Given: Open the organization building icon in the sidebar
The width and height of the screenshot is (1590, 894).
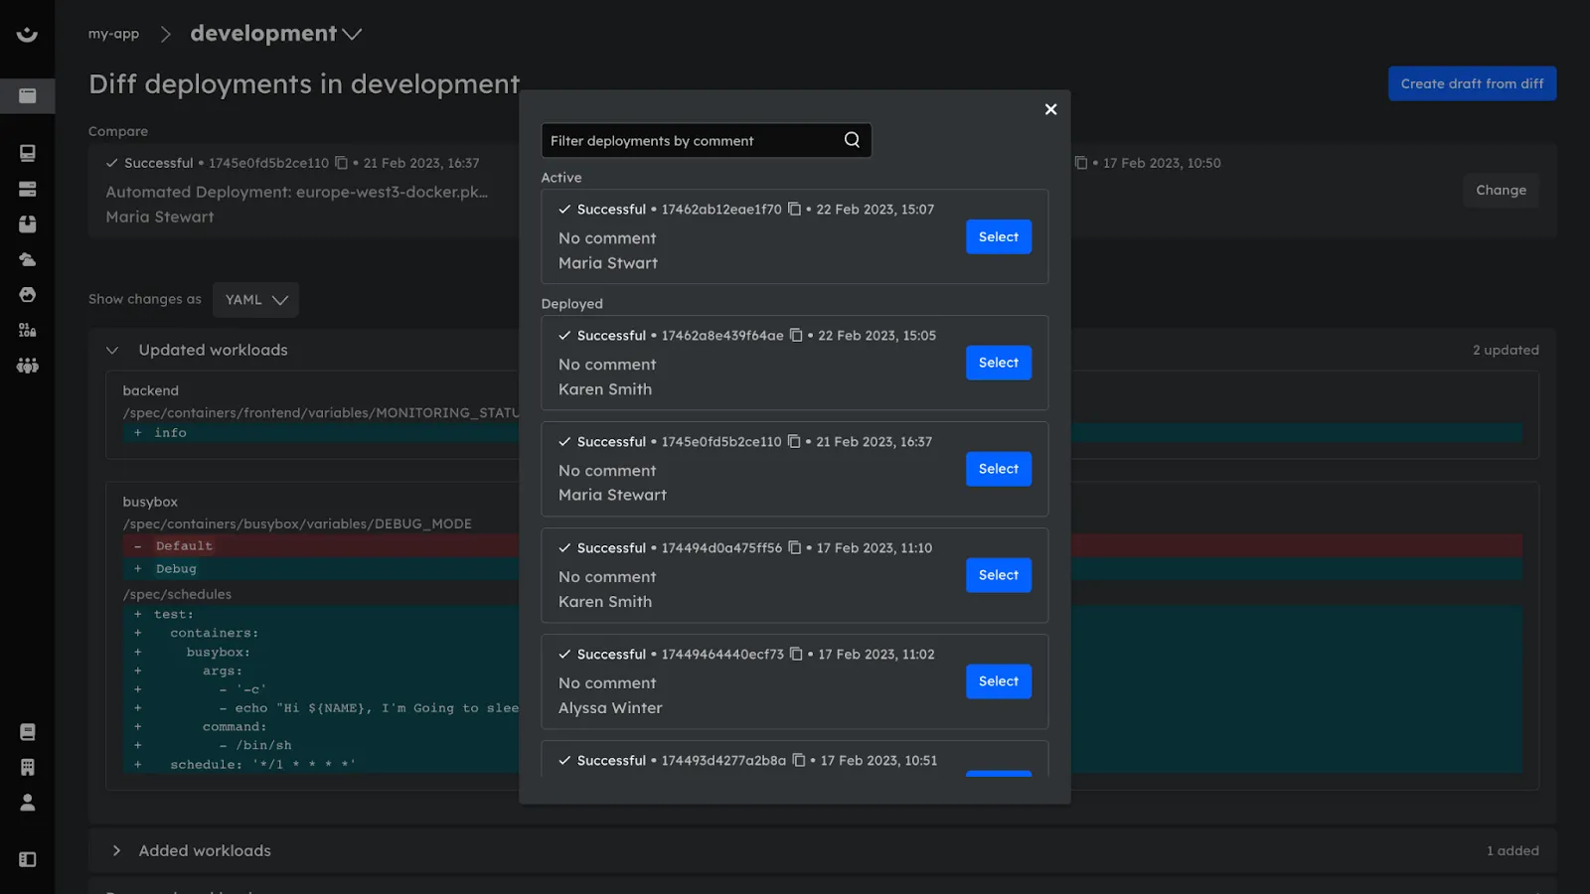Looking at the screenshot, I should 27,766.
